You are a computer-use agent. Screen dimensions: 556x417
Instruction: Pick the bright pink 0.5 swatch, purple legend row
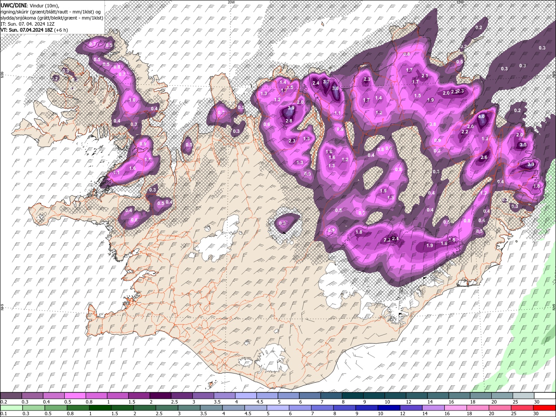[x=75, y=396]
